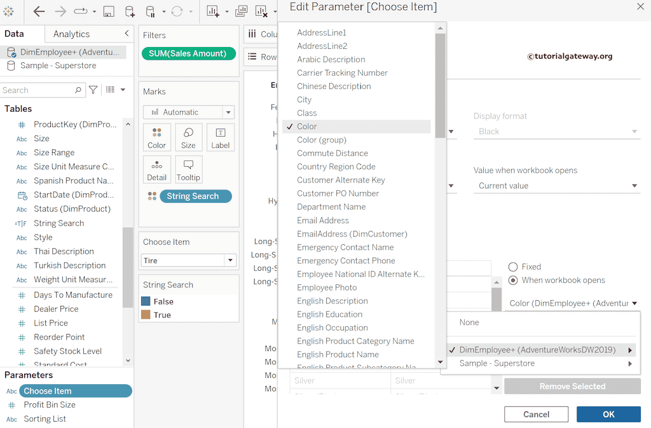651x428 pixels.
Task: Click the Add new data source icon
Action: [130, 11]
